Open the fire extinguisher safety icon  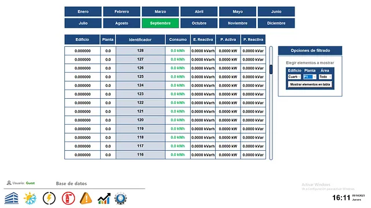68,198
